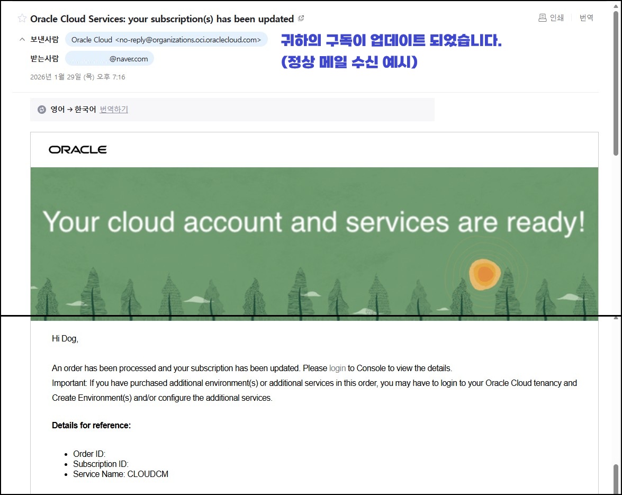
Task: Open the login link to Console
Action: 337,368
